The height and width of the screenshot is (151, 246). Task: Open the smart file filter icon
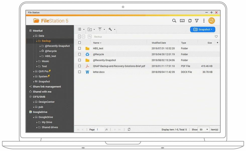(x=197, y=21)
